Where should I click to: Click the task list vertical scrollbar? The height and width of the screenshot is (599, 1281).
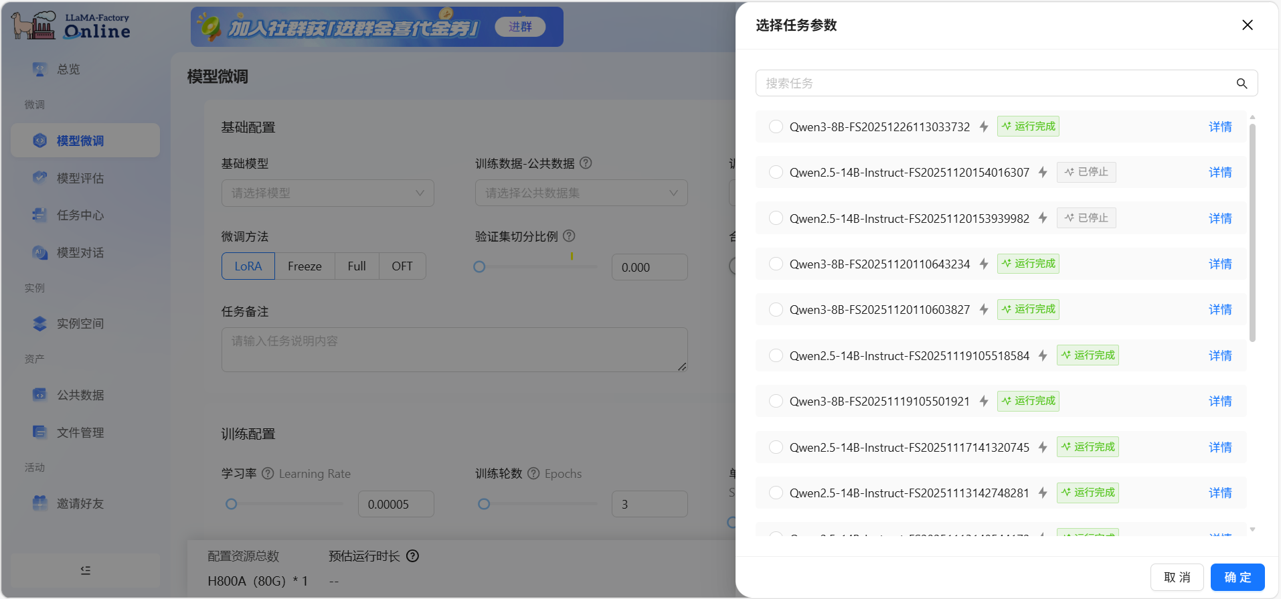click(1252, 234)
